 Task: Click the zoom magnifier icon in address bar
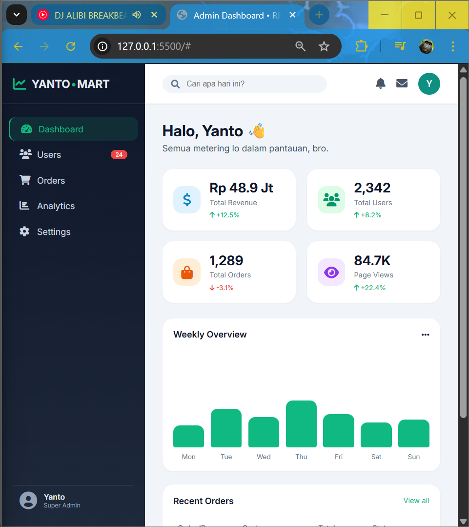tap(301, 46)
